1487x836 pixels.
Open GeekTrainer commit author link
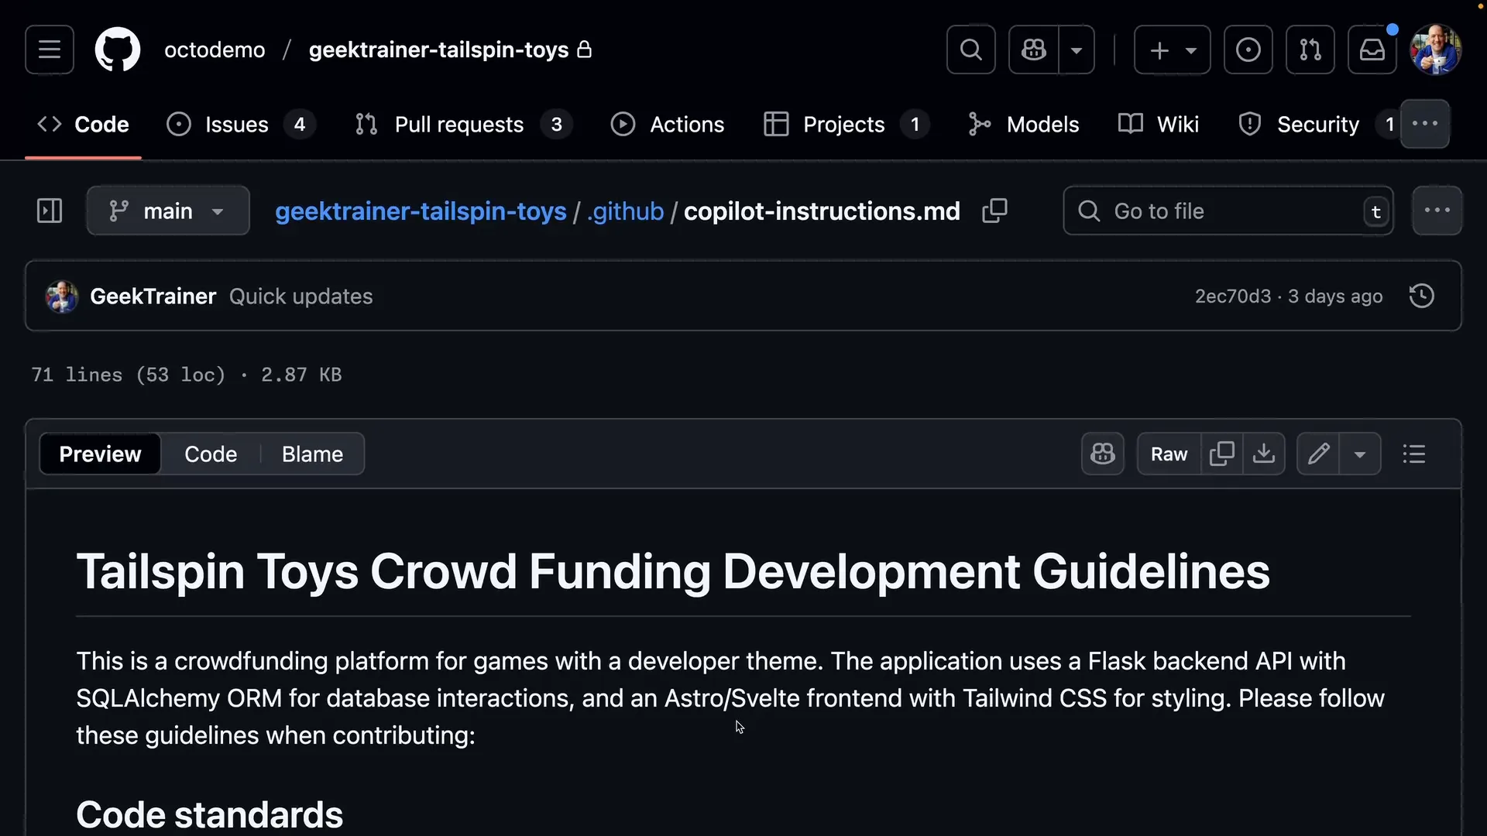tap(153, 296)
